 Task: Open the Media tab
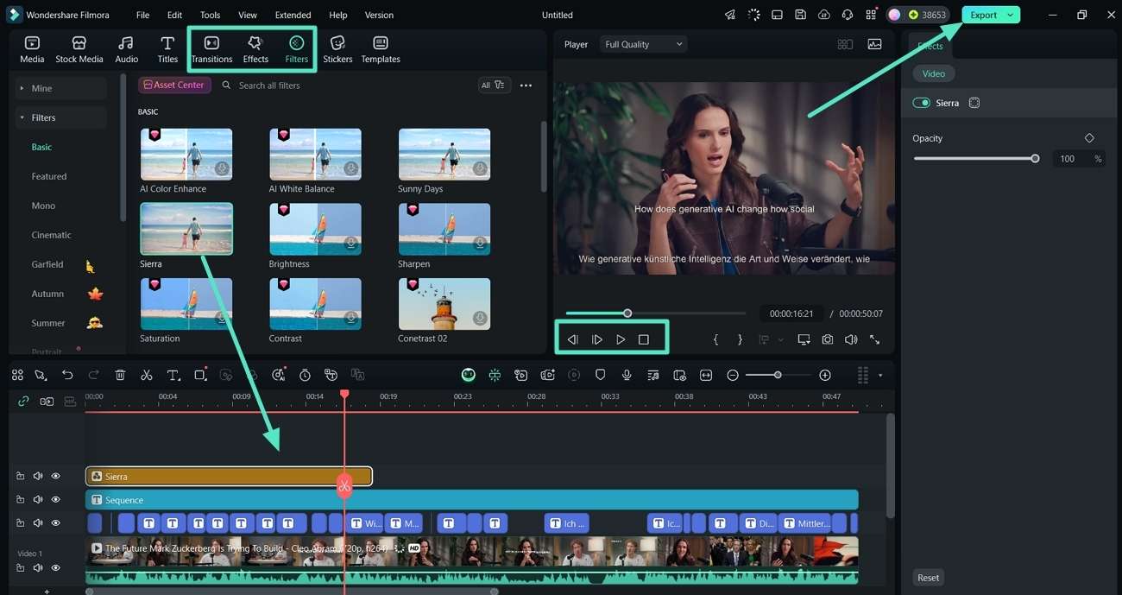pyautogui.click(x=32, y=49)
